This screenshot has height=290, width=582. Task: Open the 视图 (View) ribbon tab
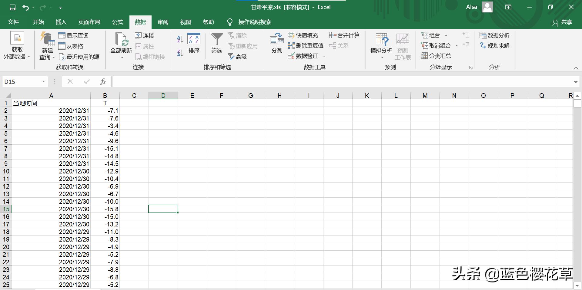pos(186,22)
